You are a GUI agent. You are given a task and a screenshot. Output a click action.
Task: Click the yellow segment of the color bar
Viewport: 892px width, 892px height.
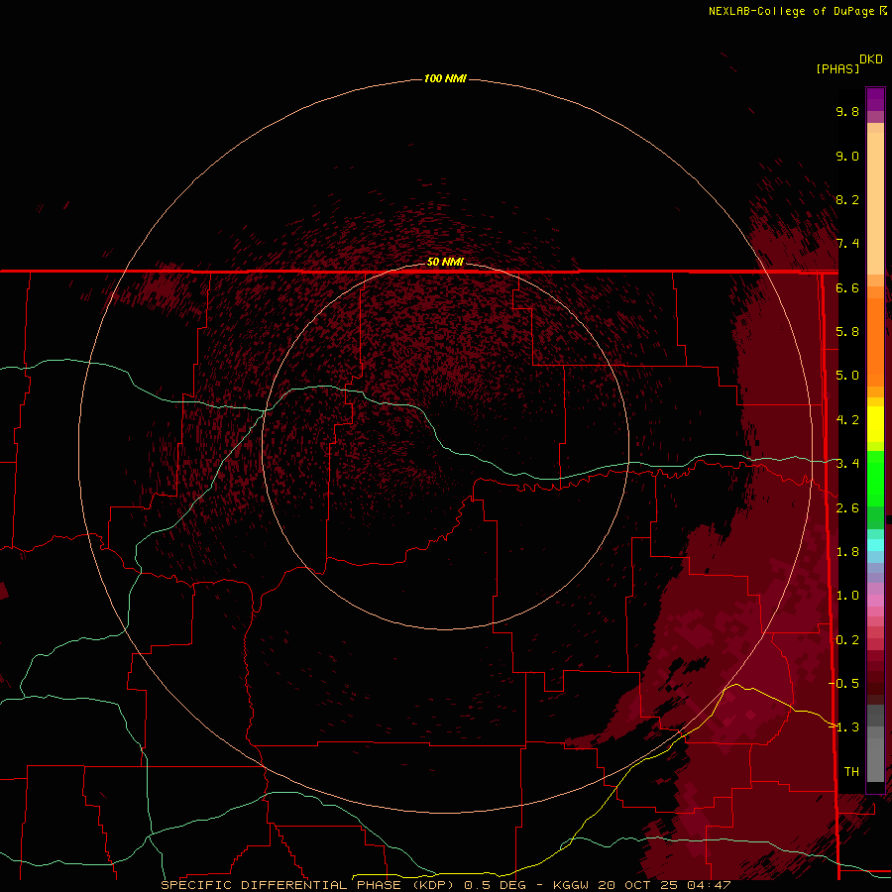(875, 424)
